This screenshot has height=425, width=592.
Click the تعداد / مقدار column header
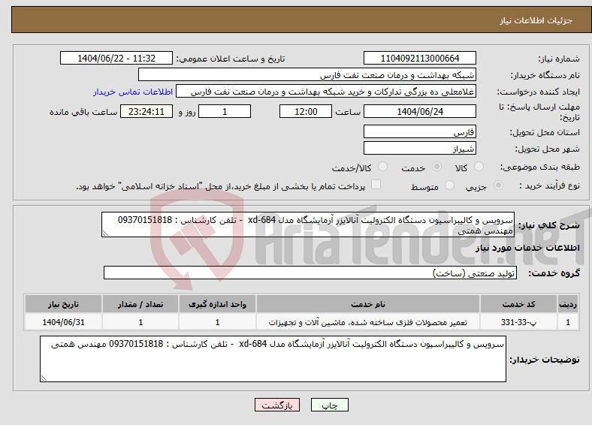(140, 304)
